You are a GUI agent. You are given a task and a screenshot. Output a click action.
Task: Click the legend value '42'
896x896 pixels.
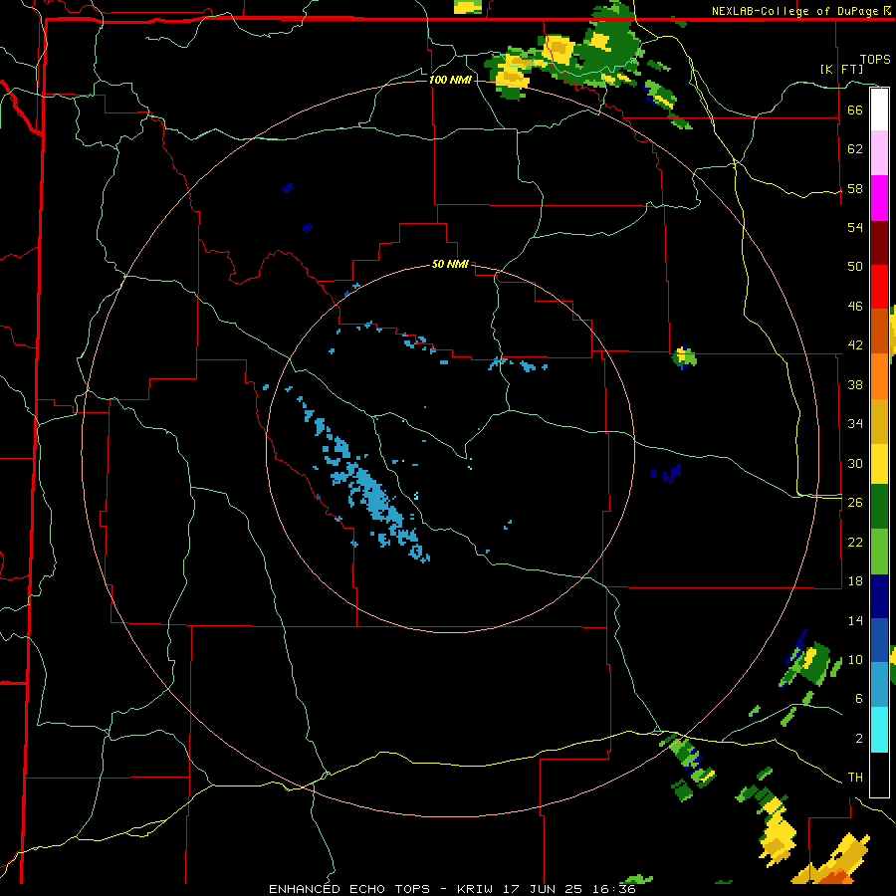pyautogui.click(x=855, y=345)
